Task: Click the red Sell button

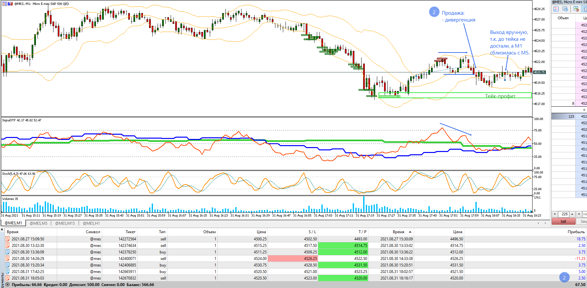Action: pyautogui.click(x=564, y=221)
